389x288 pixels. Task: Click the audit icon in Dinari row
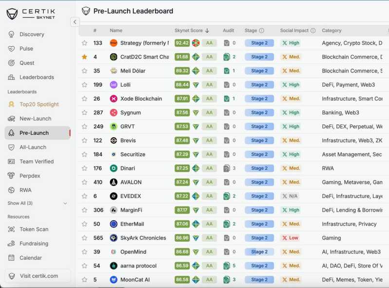point(226,168)
